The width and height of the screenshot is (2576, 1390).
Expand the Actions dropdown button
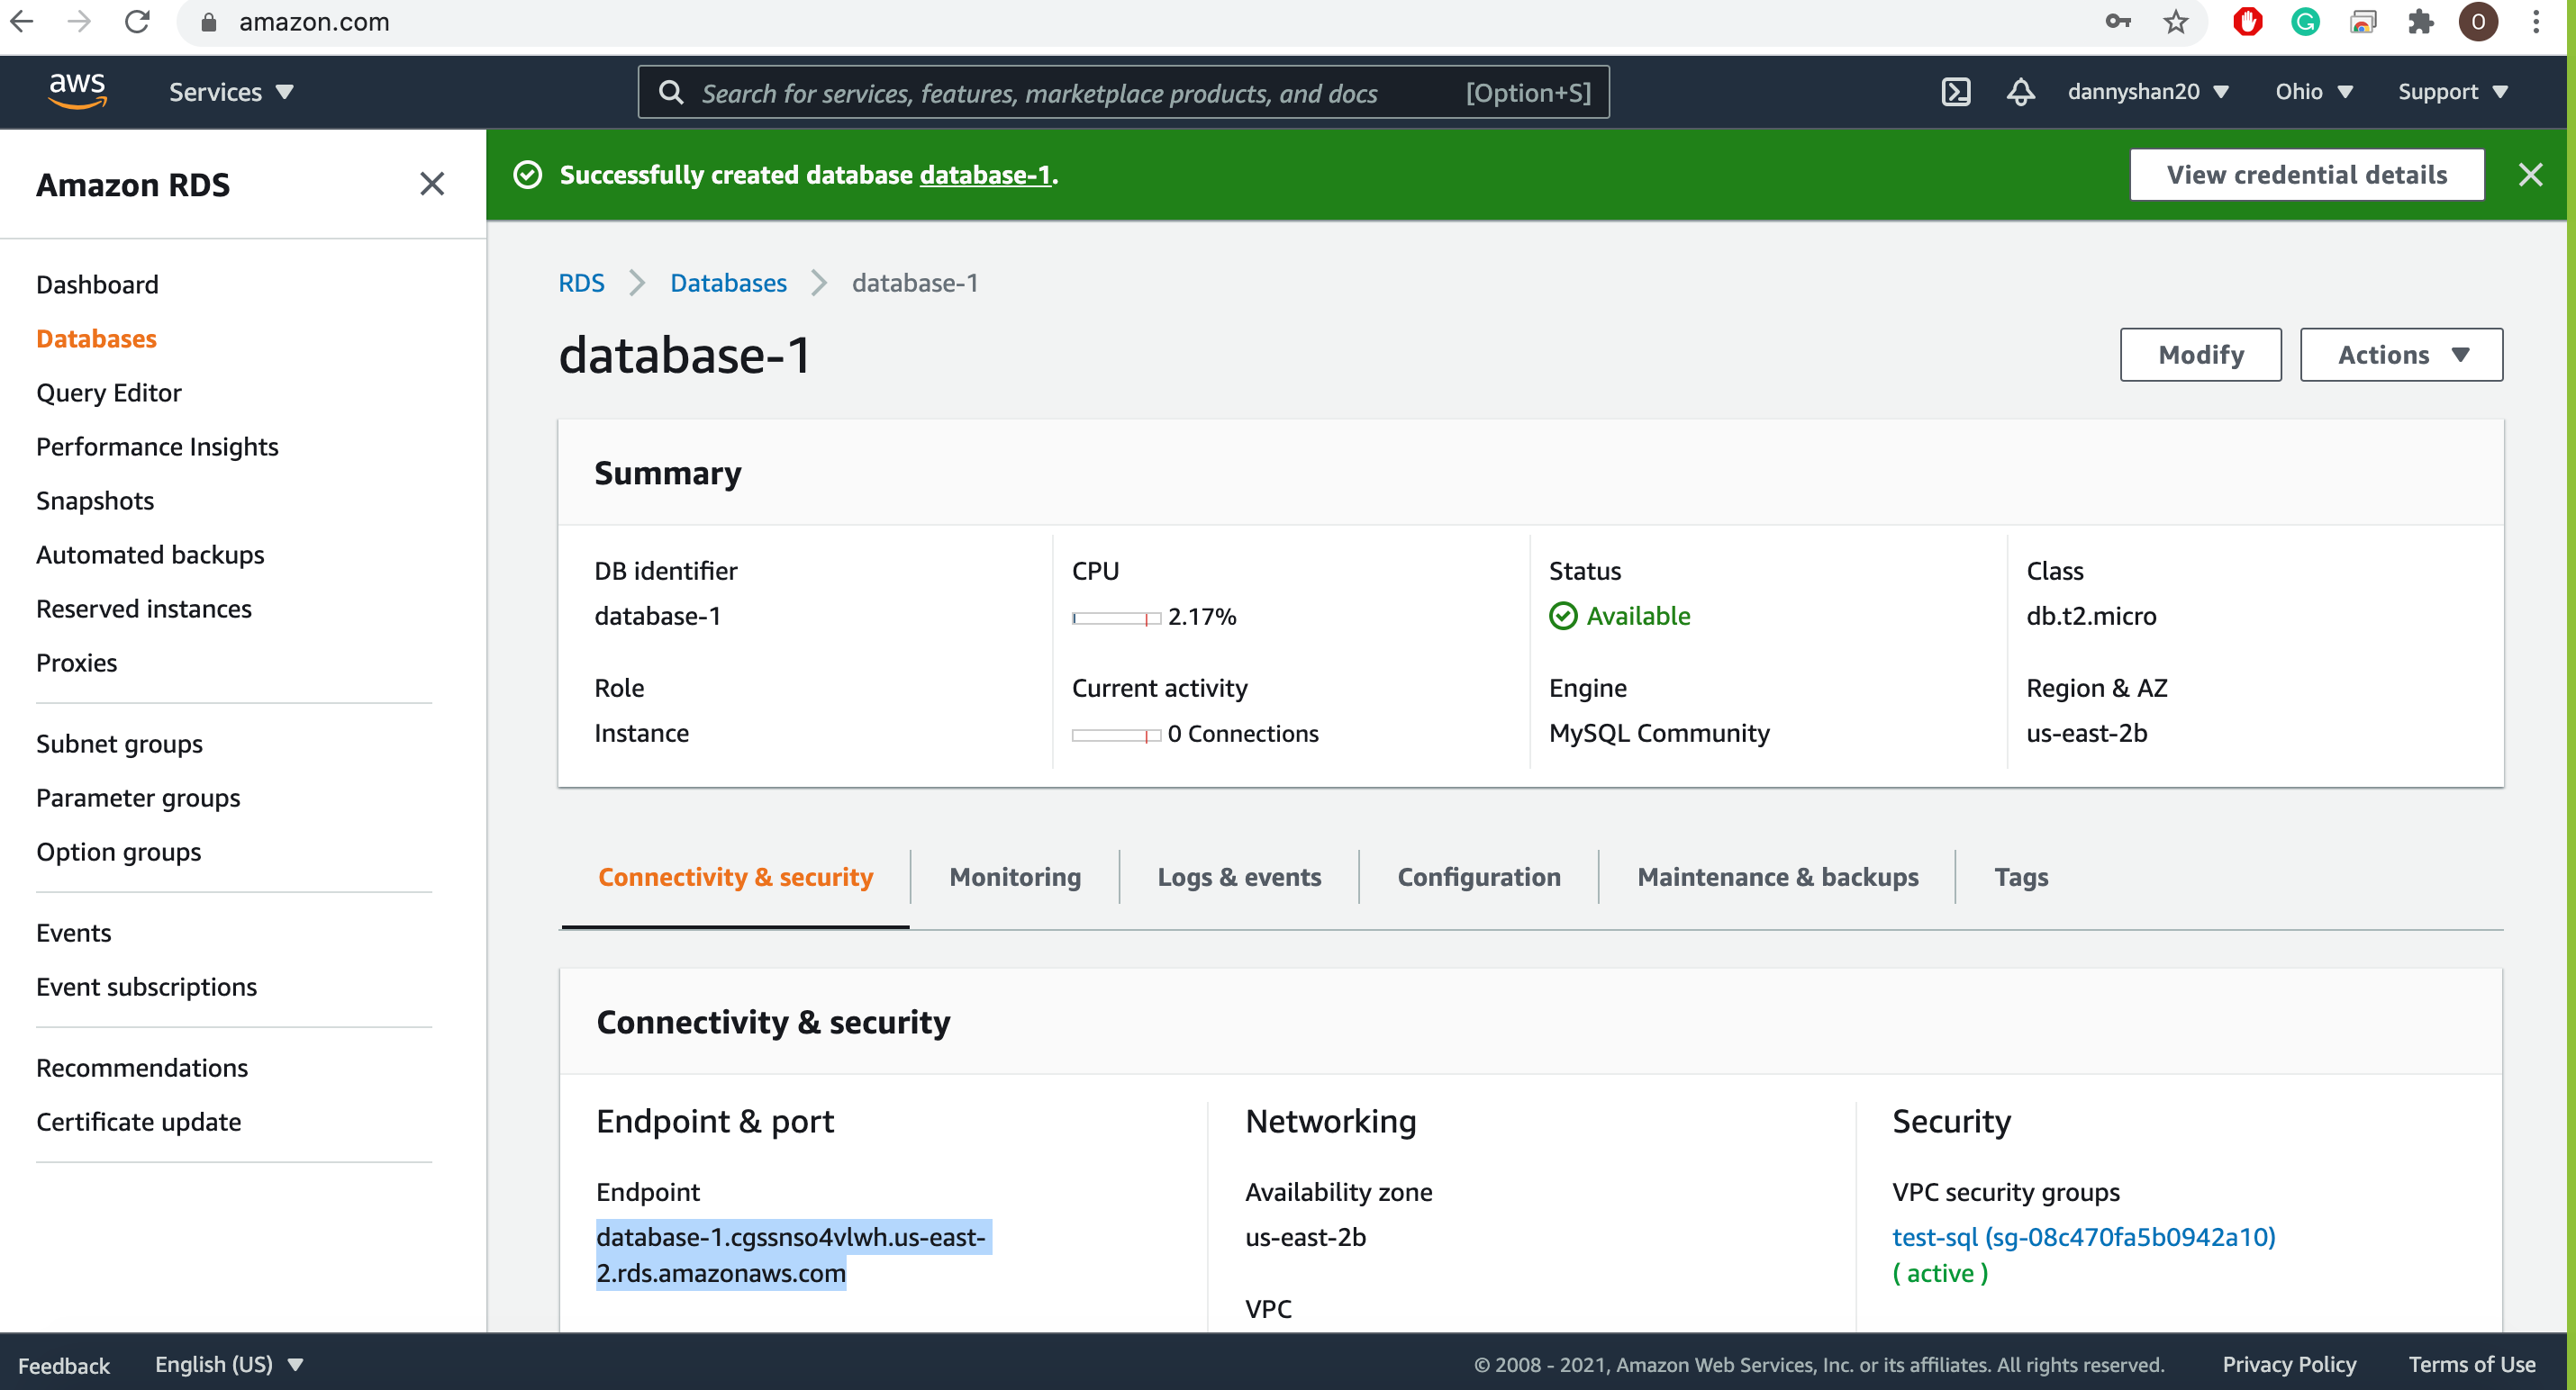click(x=2400, y=355)
